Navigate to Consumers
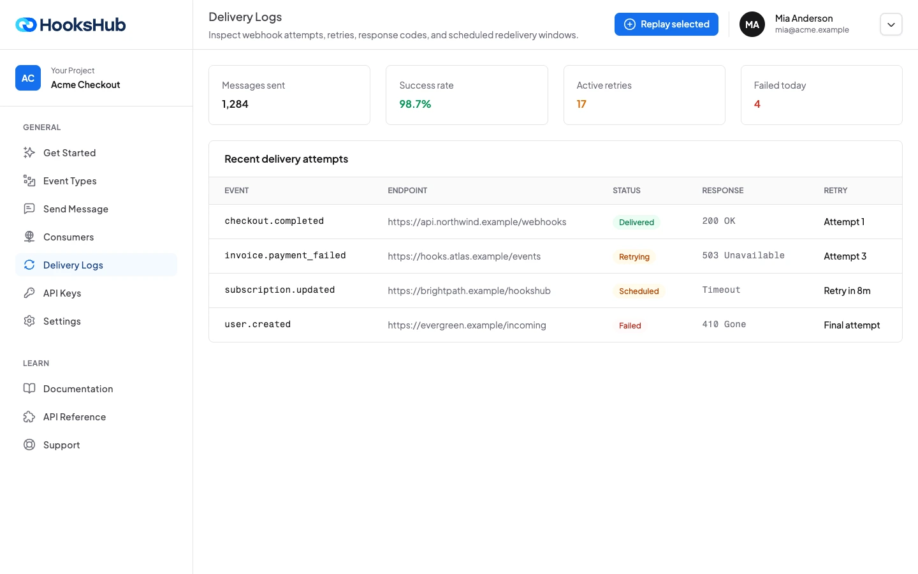Screen dimensions: 918x574 96,237
